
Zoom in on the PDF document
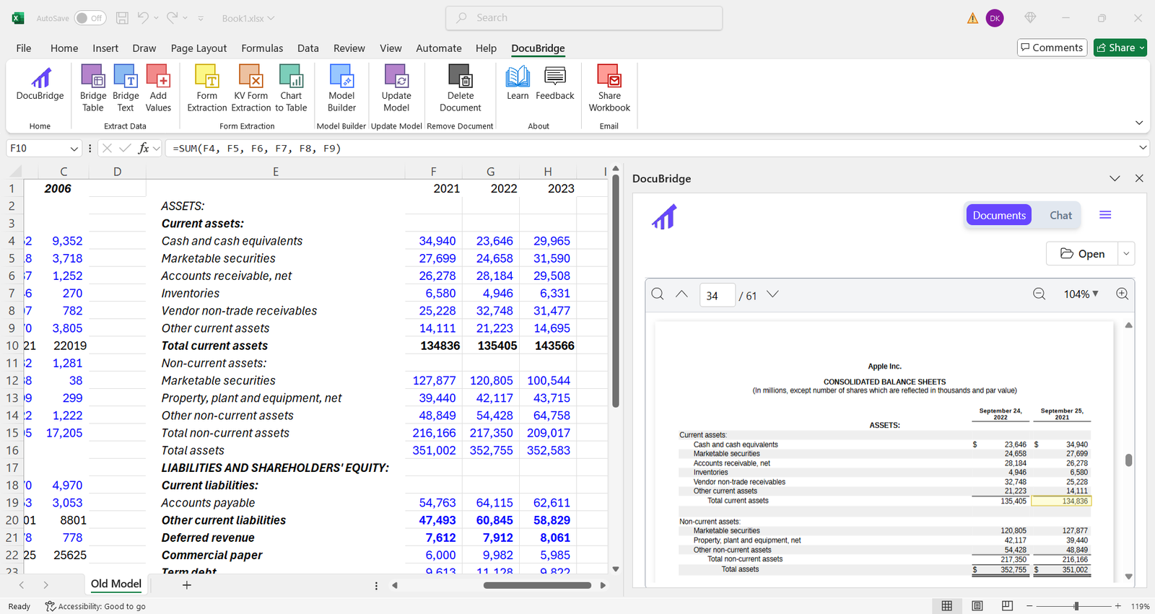[x=1122, y=294]
